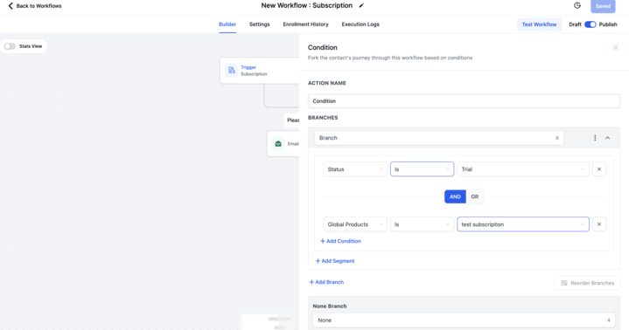
Task: Open the Settings tab
Action: click(x=260, y=24)
